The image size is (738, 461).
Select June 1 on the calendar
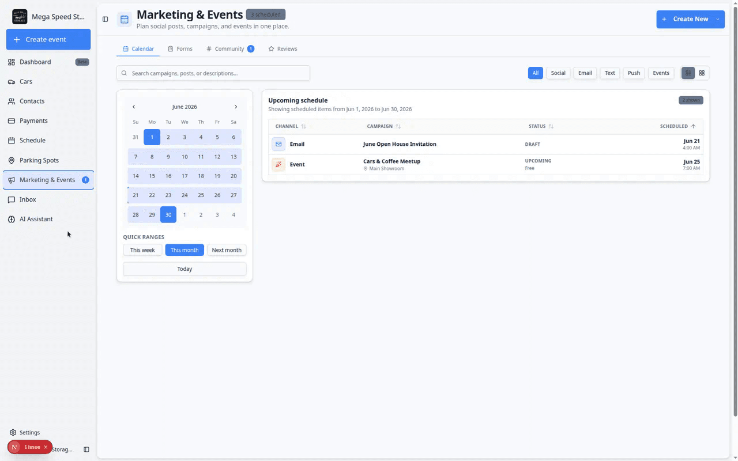(x=152, y=137)
